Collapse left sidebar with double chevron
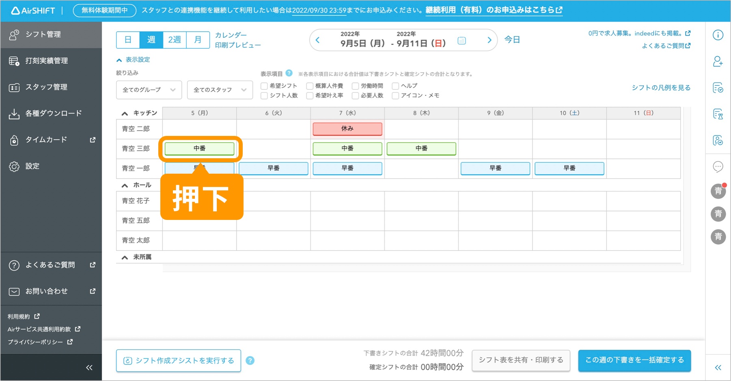The height and width of the screenshot is (381, 731). tap(89, 368)
